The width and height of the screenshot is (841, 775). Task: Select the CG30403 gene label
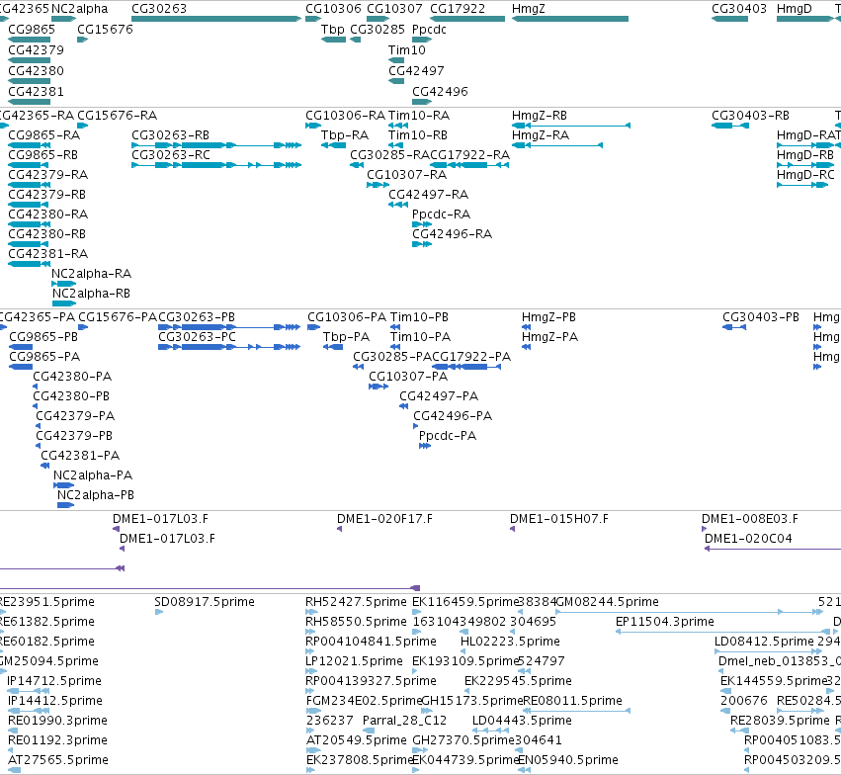(738, 9)
